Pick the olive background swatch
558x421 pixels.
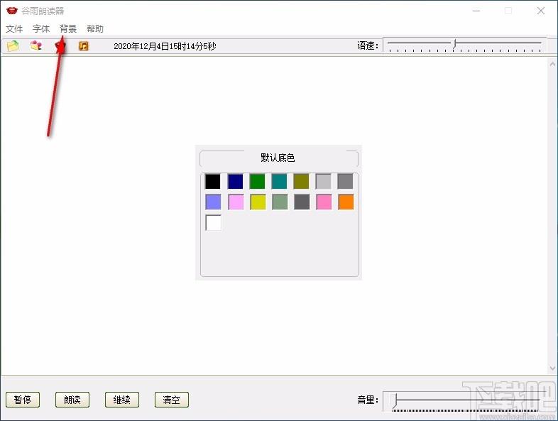pos(302,181)
